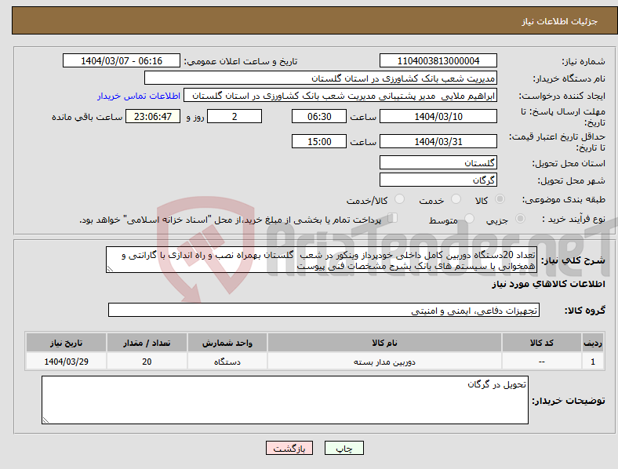Click the announcement date field 1404/03/07 - 06:16
The height and width of the screenshot is (469, 618).
click(122, 60)
